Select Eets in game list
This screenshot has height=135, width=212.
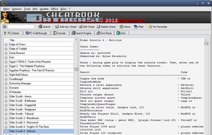(x=39, y=57)
